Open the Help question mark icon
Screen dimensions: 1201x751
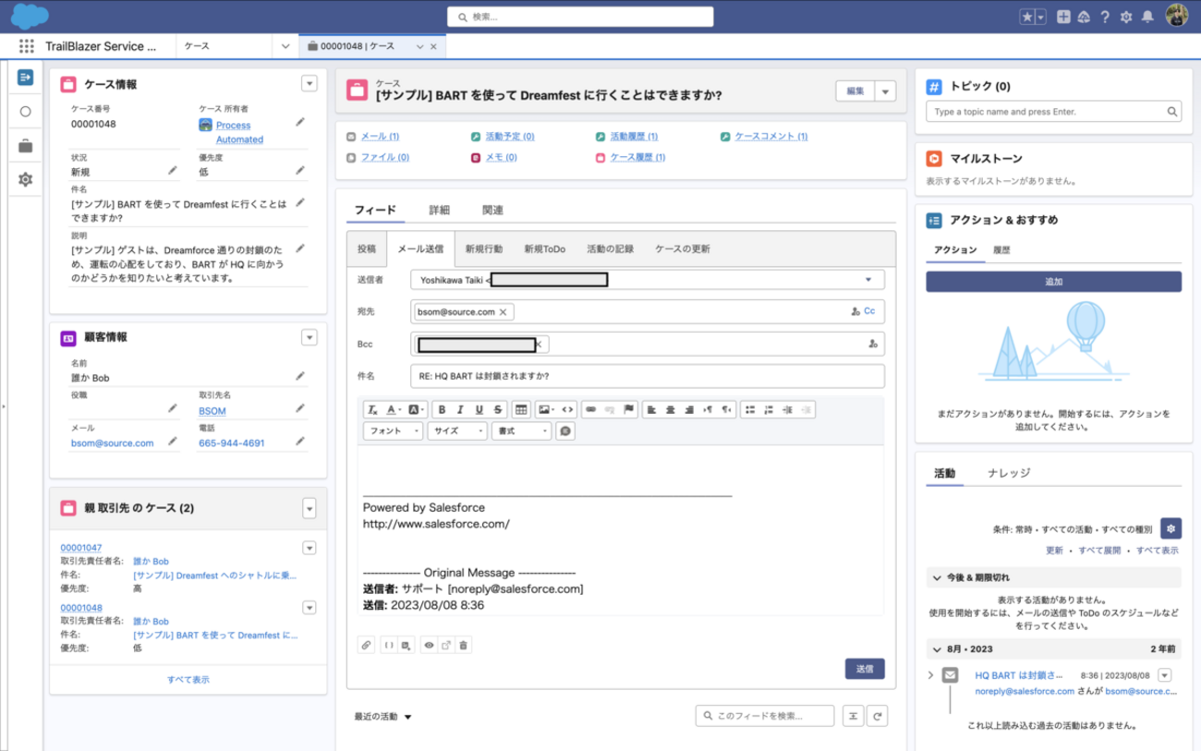(x=1105, y=17)
